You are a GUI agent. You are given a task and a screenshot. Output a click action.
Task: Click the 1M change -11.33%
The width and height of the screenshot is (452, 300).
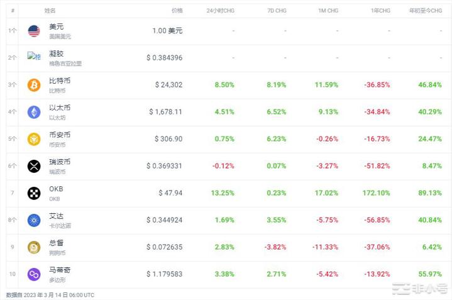(325, 247)
